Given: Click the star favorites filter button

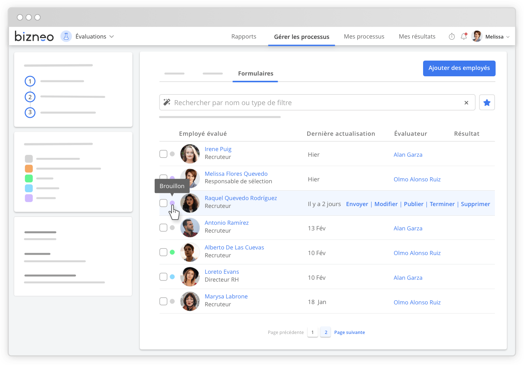Looking at the screenshot, I should coord(487,102).
